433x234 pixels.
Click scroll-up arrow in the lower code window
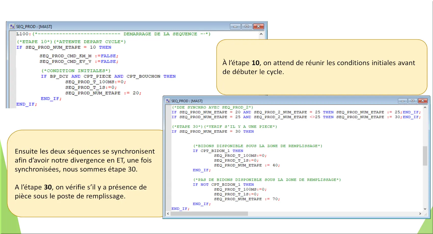(425, 108)
